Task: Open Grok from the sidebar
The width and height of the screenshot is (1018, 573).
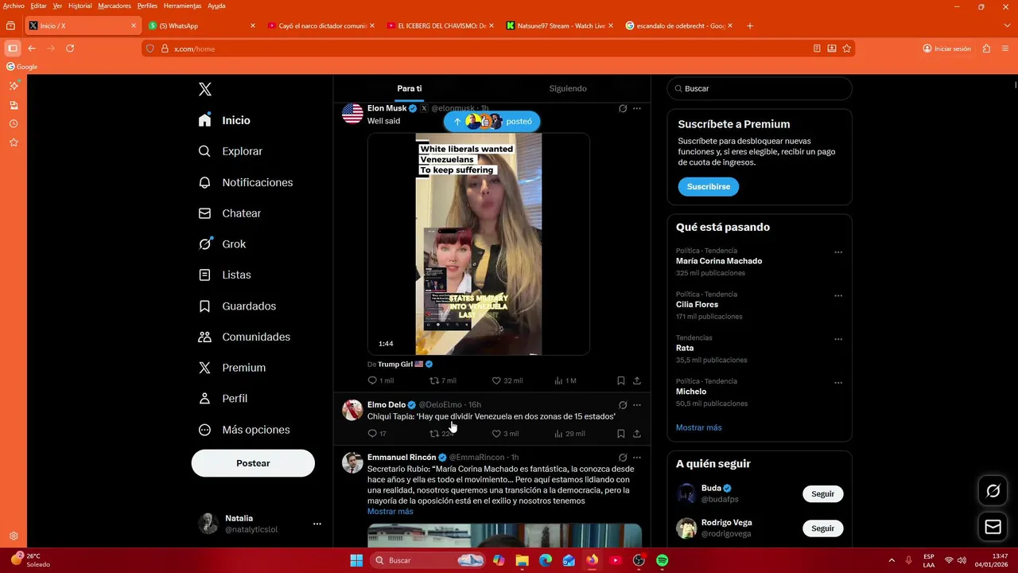Action: pyautogui.click(x=222, y=244)
